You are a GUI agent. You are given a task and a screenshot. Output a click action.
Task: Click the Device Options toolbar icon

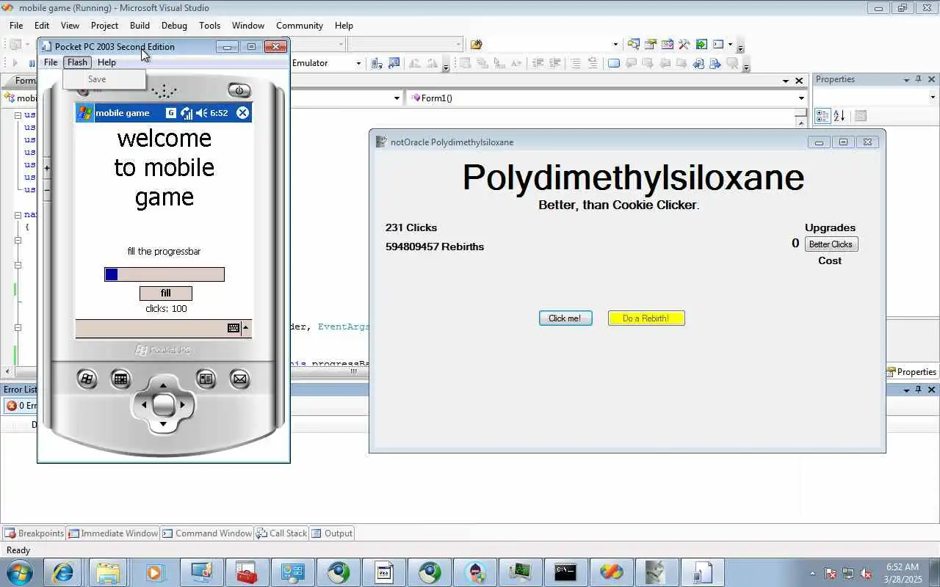[x=394, y=63]
